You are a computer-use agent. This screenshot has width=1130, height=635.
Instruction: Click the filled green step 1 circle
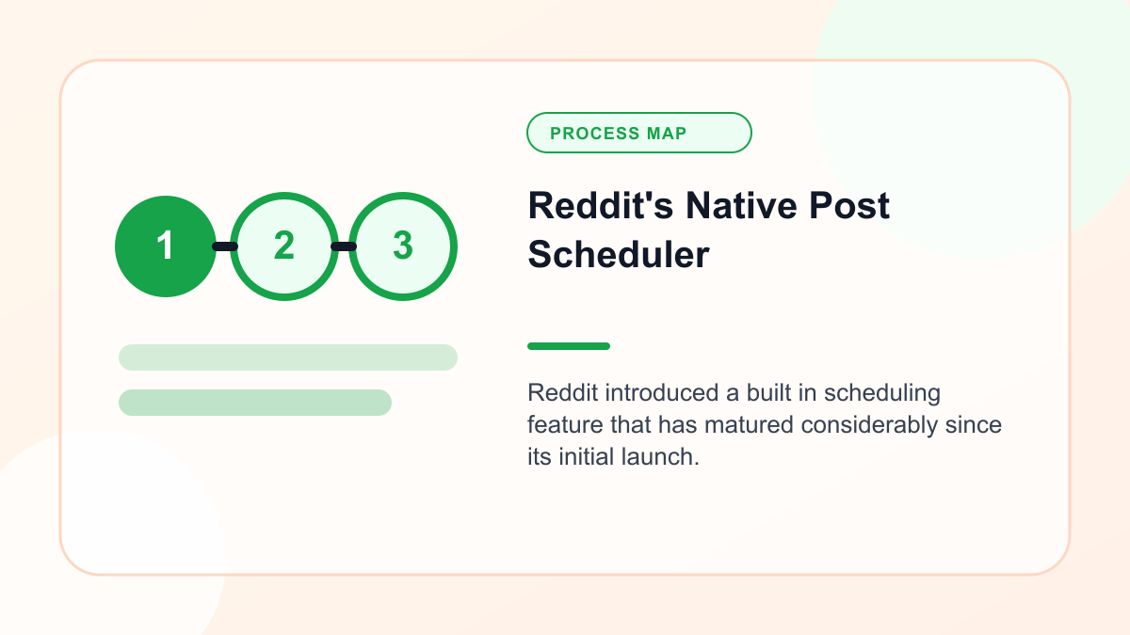tap(166, 246)
